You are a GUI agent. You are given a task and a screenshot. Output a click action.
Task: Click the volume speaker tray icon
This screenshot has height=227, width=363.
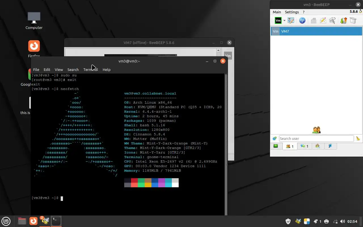pos(343,221)
